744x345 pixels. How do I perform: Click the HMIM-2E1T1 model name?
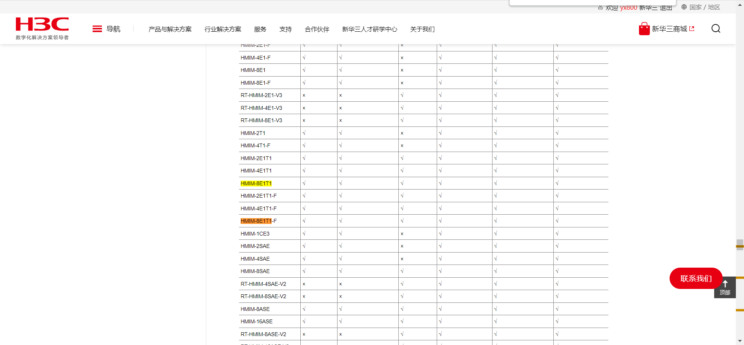pyautogui.click(x=256, y=158)
